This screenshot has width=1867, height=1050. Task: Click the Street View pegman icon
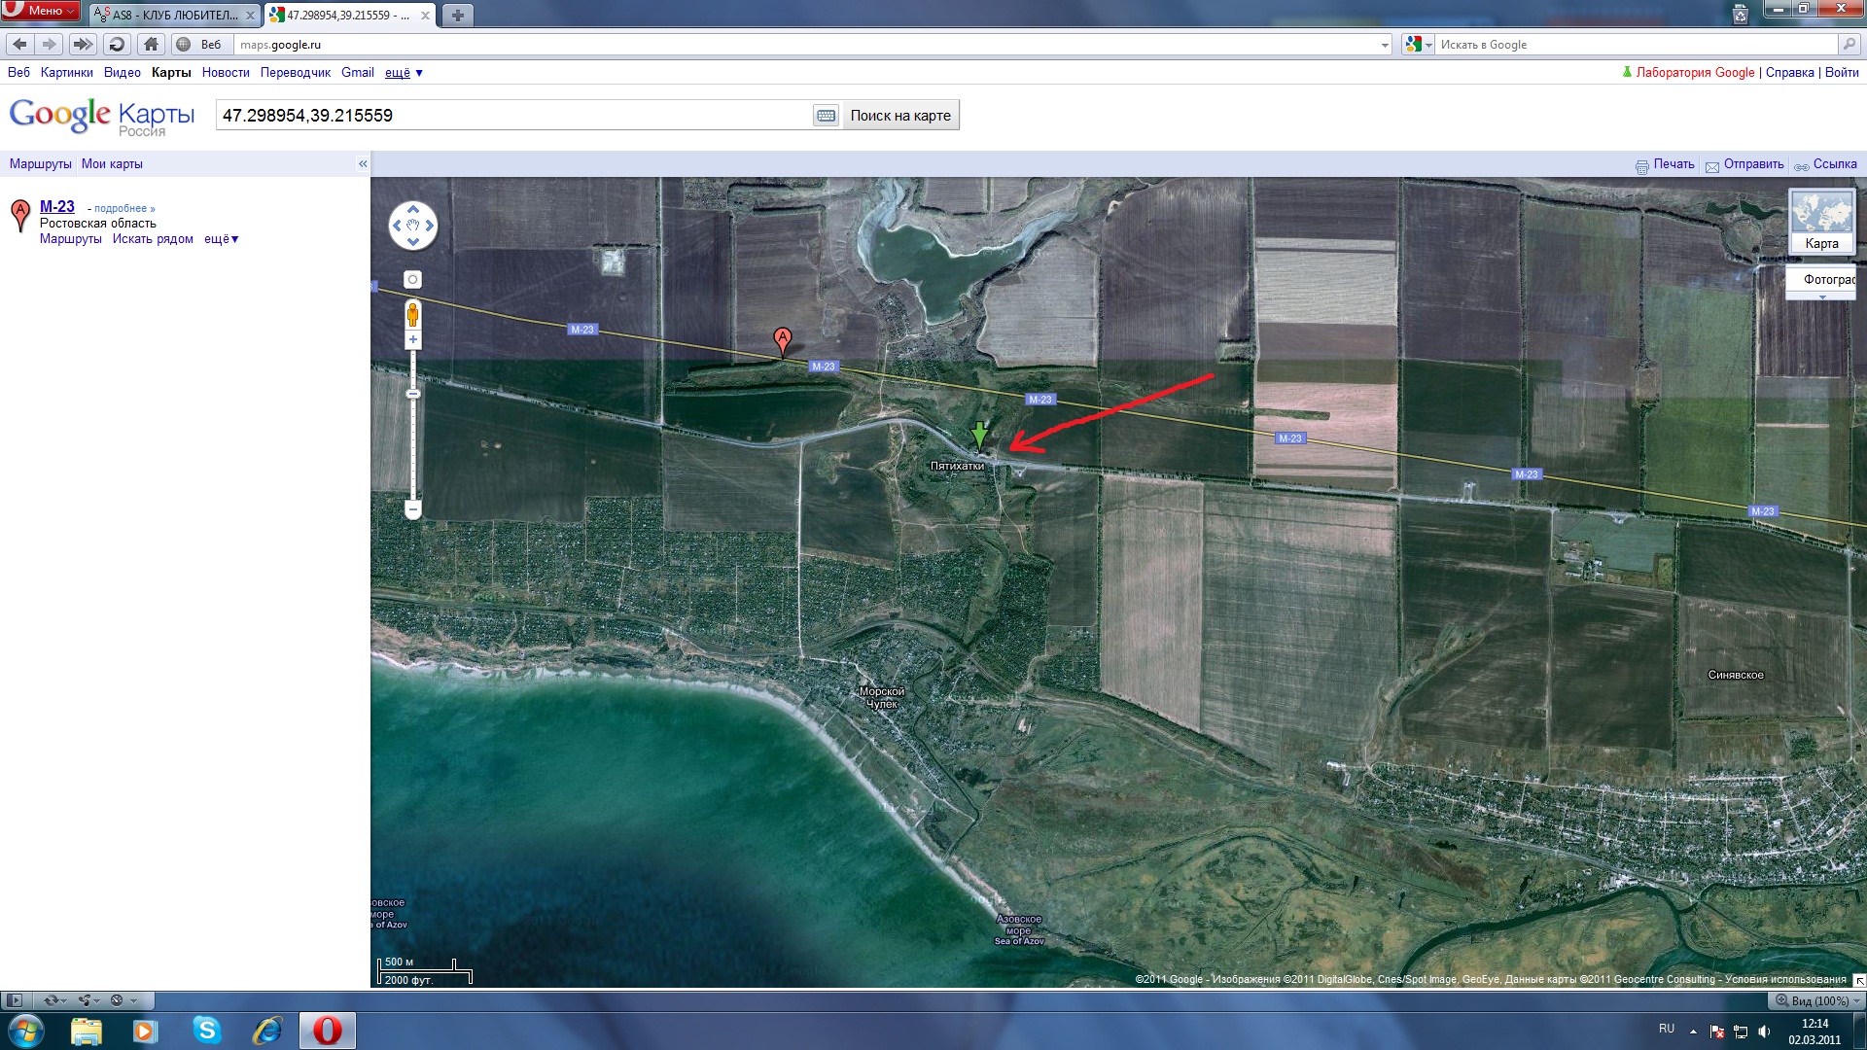pos(413,314)
